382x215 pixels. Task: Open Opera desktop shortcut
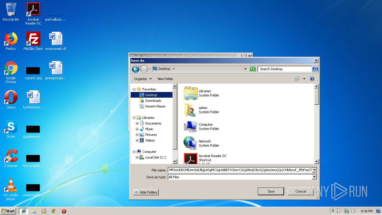11,100
